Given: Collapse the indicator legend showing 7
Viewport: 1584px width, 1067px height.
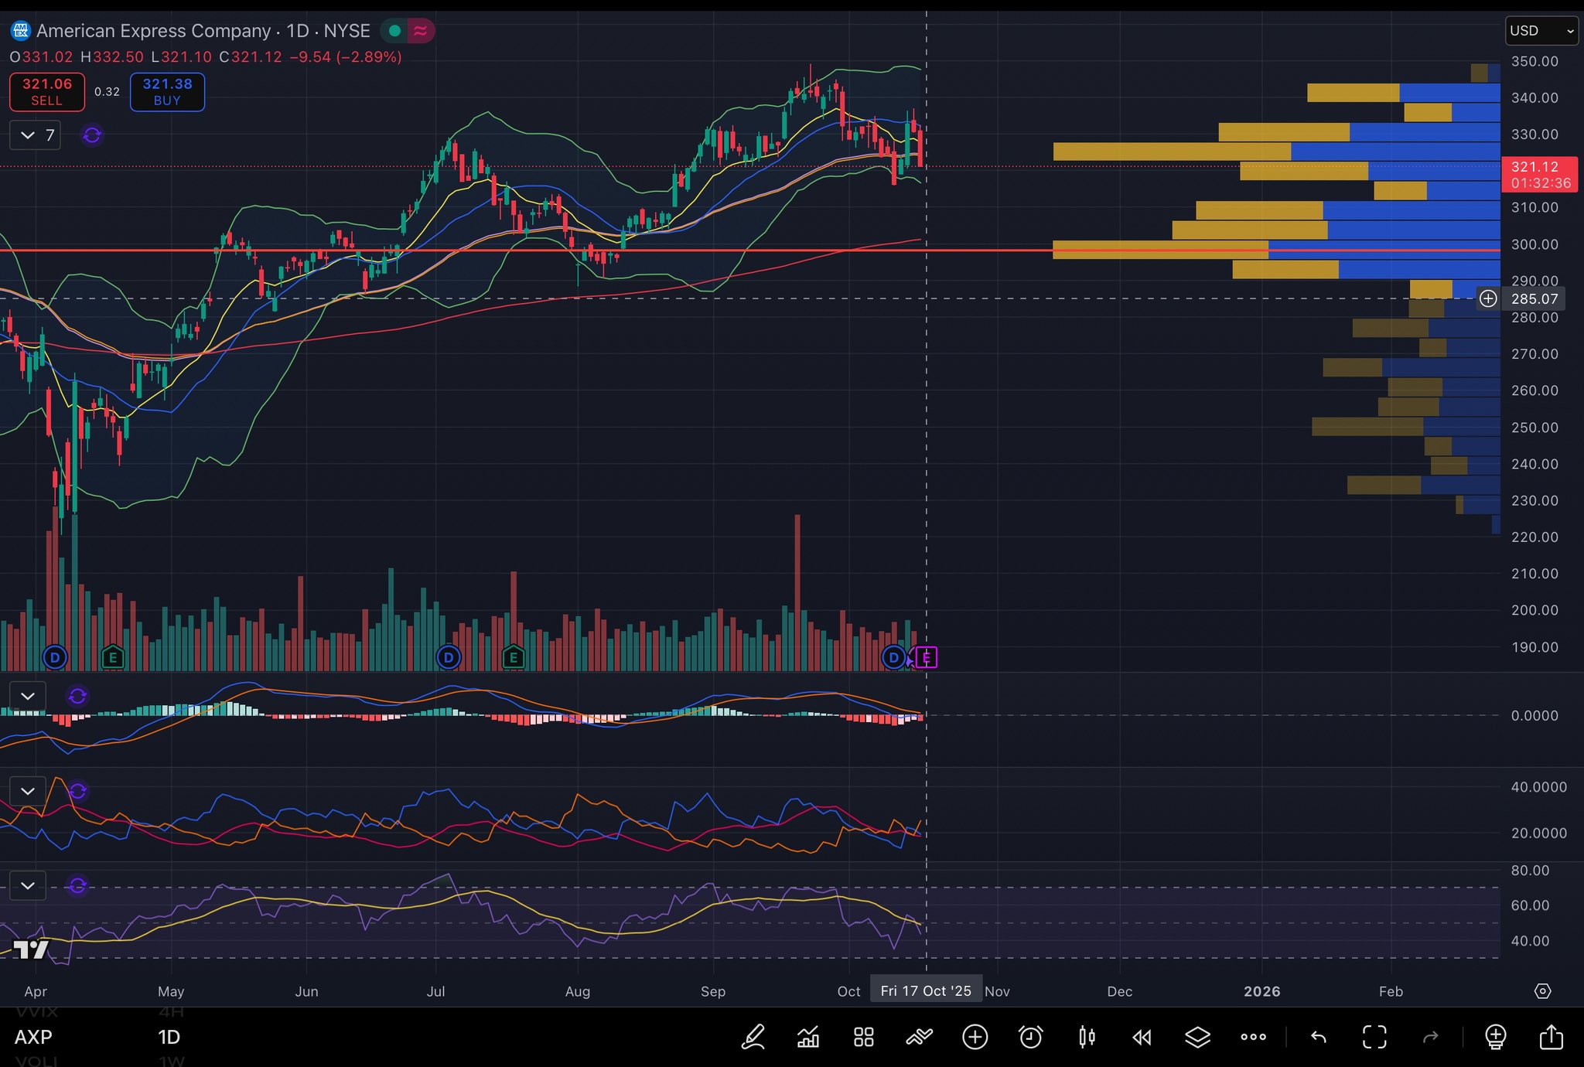Looking at the screenshot, I should 28,135.
